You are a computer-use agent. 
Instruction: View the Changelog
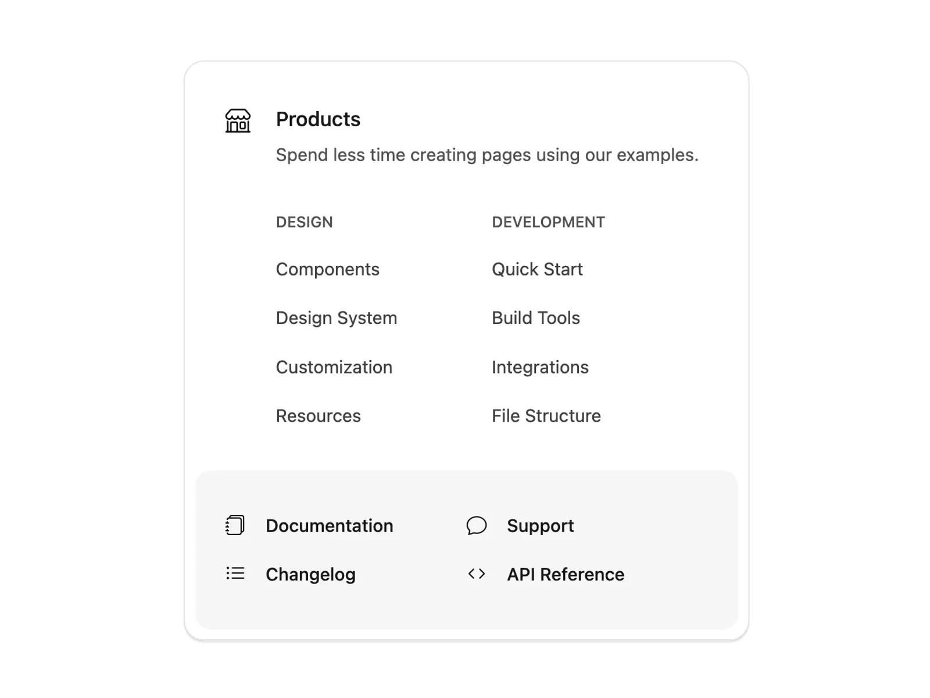click(310, 575)
